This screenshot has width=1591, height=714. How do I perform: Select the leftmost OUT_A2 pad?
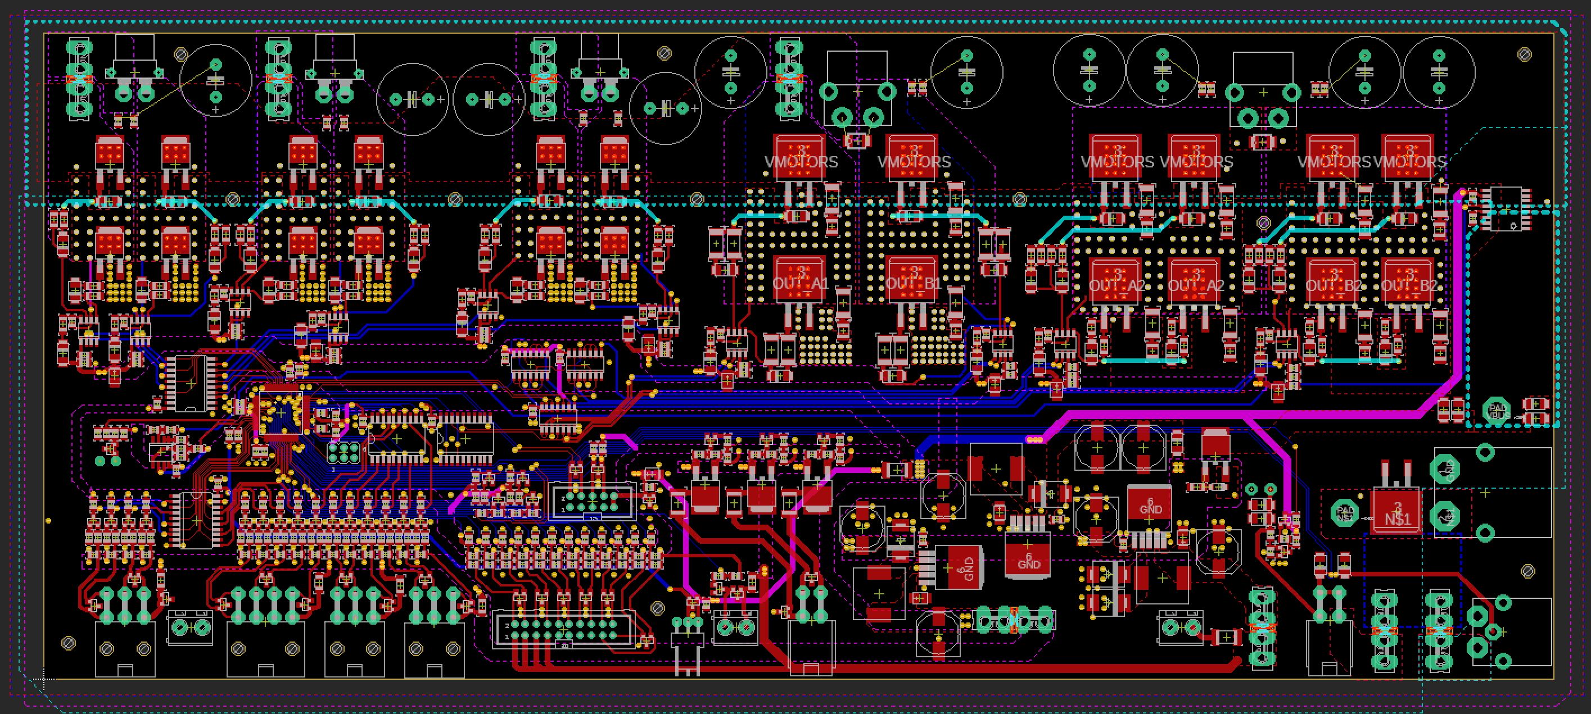(x=1117, y=281)
